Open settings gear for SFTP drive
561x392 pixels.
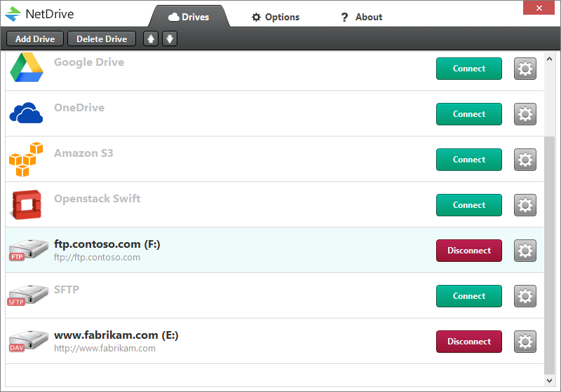[x=525, y=296]
